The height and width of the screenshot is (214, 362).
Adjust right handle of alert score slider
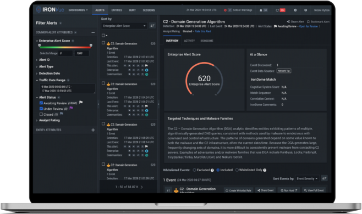(91, 46)
